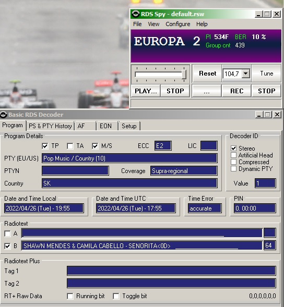This screenshot has width=284, height=307.
Task: Close the Basic RDS Decoder window
Action: click(x=277, y=115)
